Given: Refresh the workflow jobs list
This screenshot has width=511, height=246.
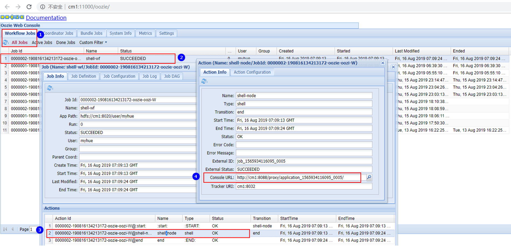Looking at the screenshot, I should 5,42.
